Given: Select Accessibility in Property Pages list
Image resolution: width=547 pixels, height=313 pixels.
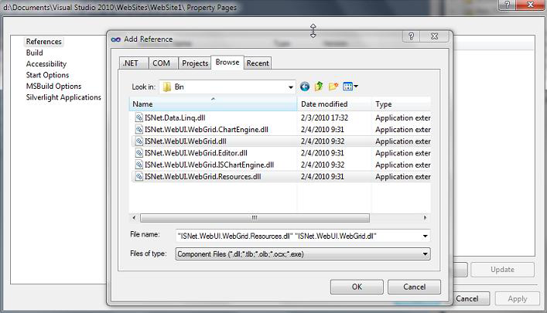Looking at the screenshot, I should 46,64.
